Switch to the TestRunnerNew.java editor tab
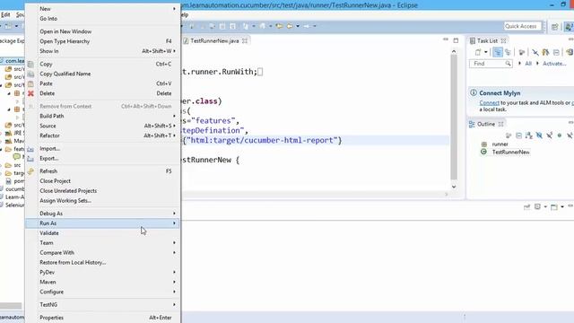 pyautogui.click(x=214, y=40)
